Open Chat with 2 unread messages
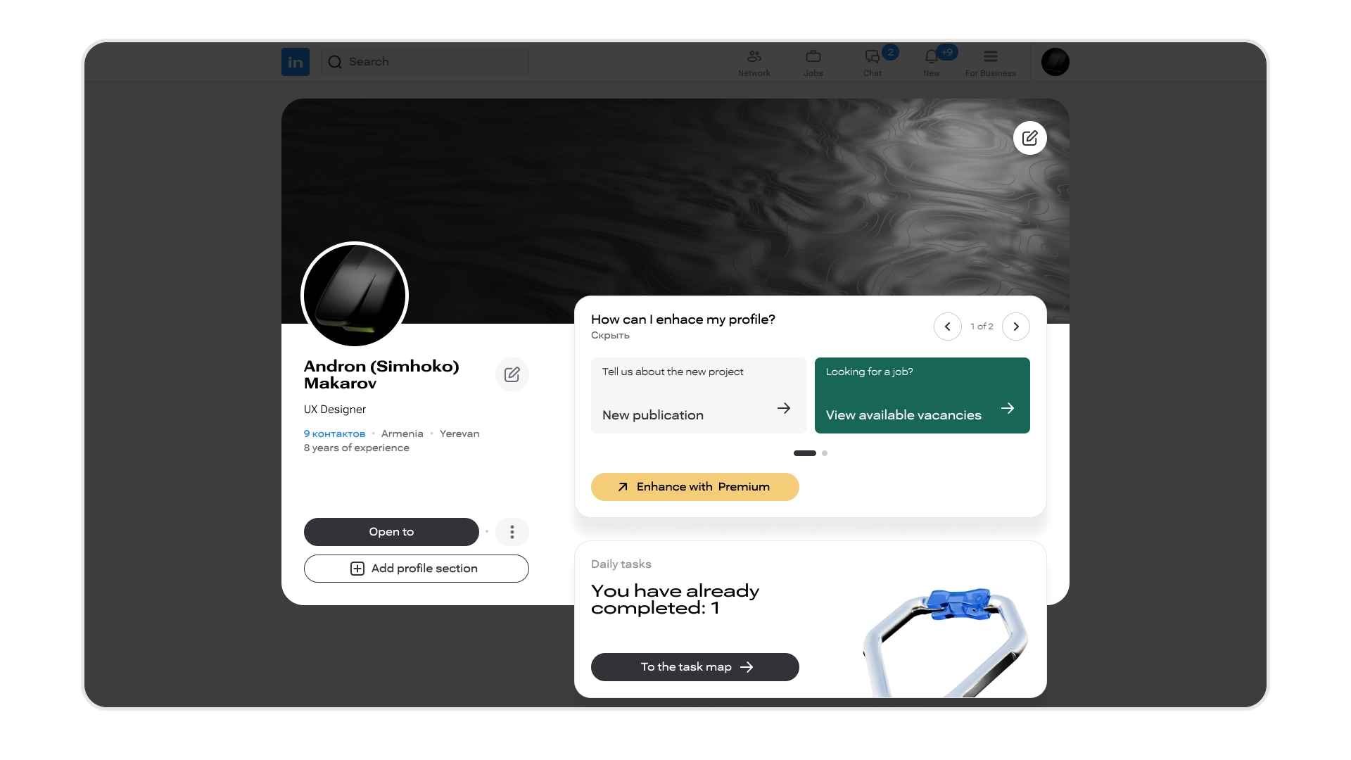This screenshot has width=1351, height=760. 873,63
